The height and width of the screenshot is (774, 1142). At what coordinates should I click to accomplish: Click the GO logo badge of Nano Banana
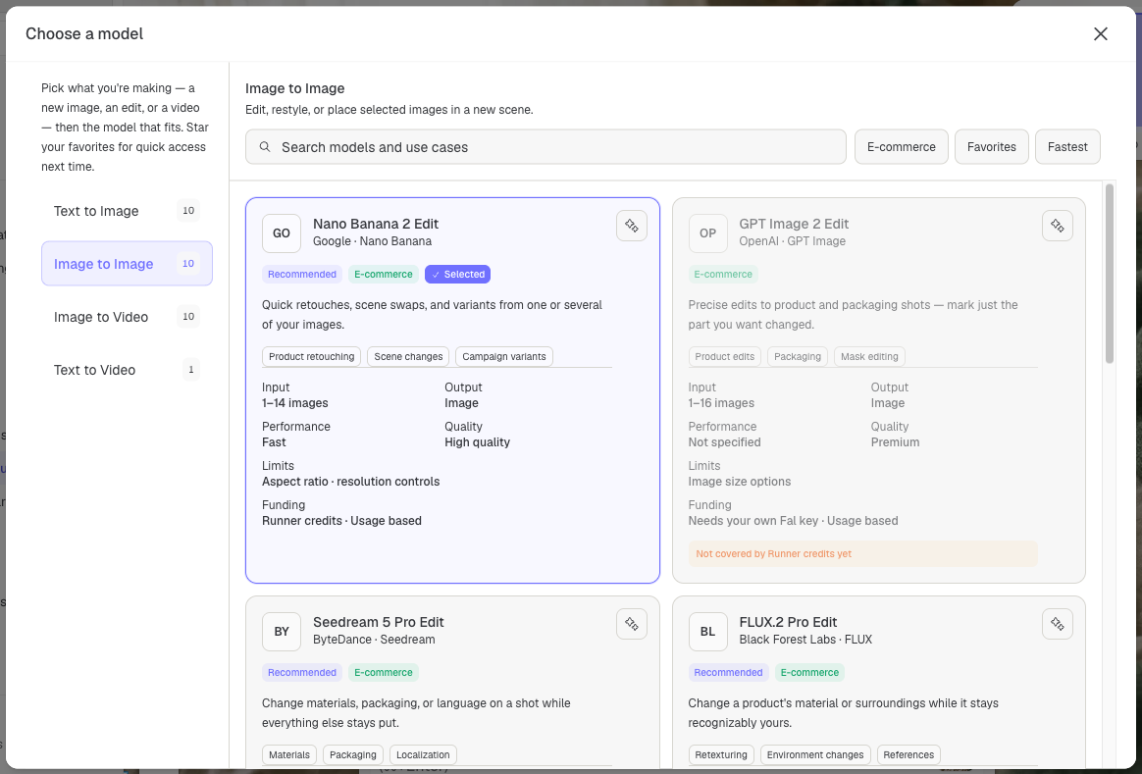[x=282, y=233]
